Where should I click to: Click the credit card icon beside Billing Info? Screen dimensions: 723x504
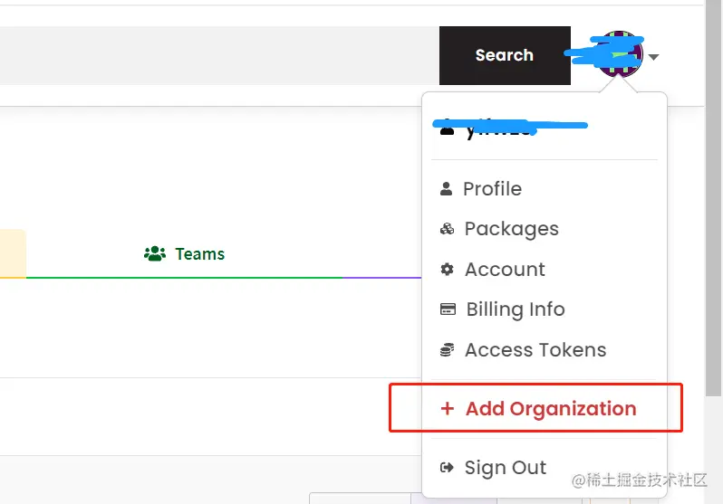click(448, 309)
